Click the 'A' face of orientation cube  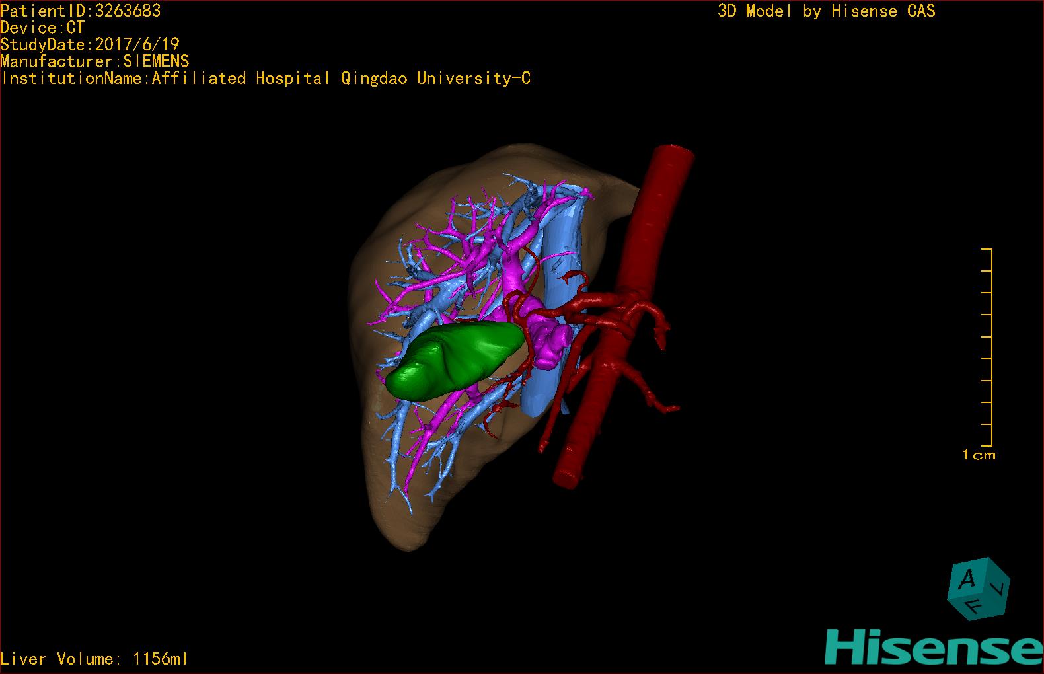click(x=967, y=579)
